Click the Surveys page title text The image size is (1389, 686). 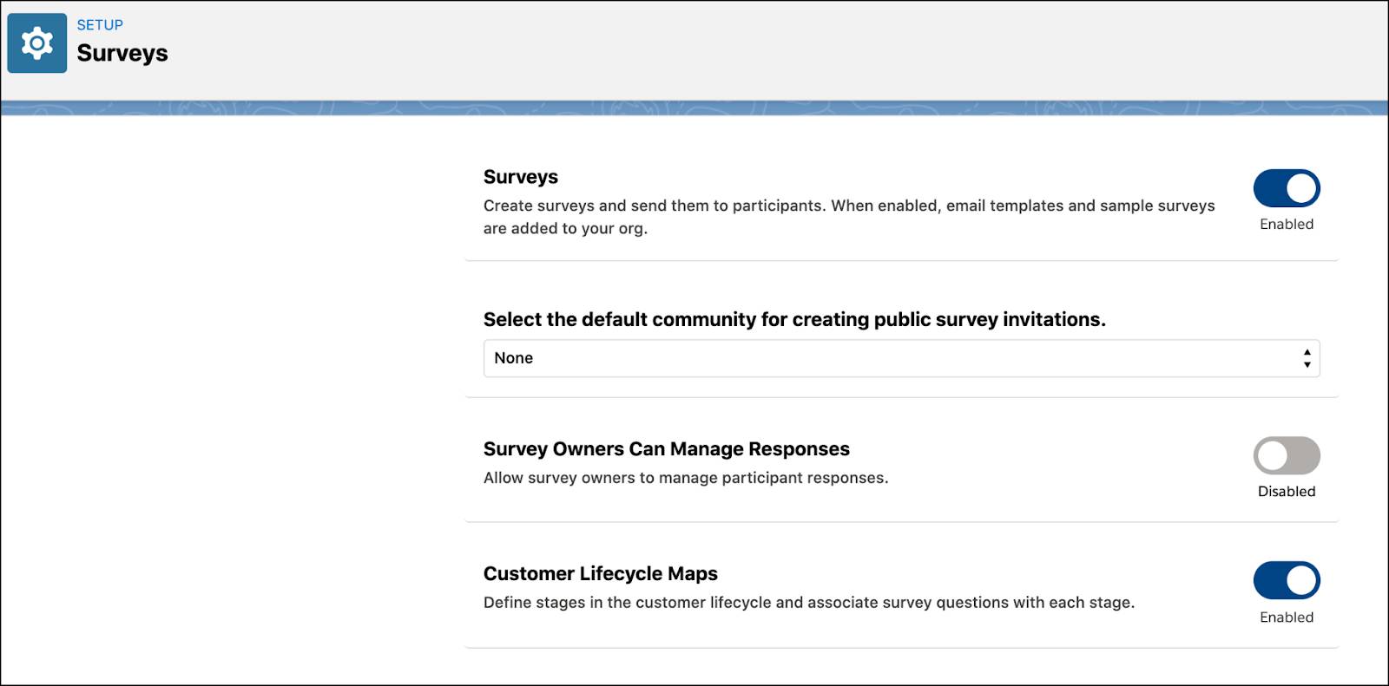click(122, 53)
